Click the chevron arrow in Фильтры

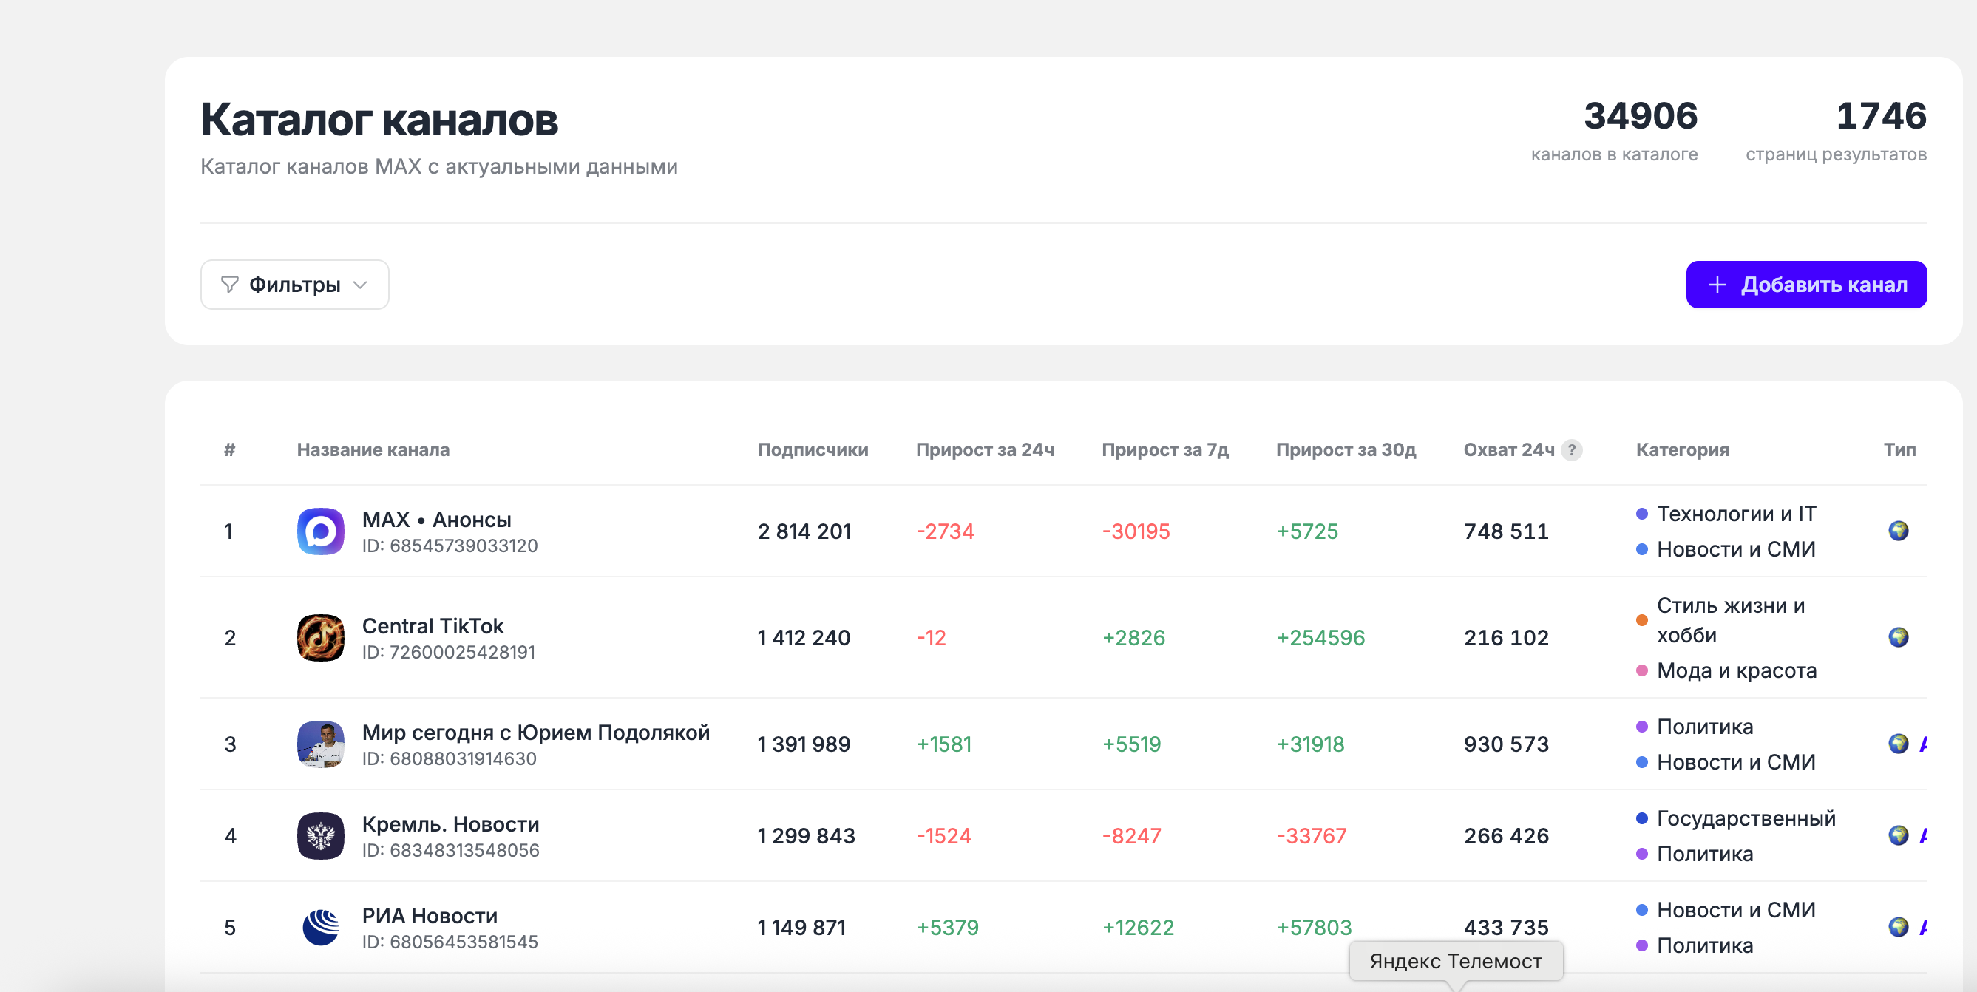tap(360, 285)
